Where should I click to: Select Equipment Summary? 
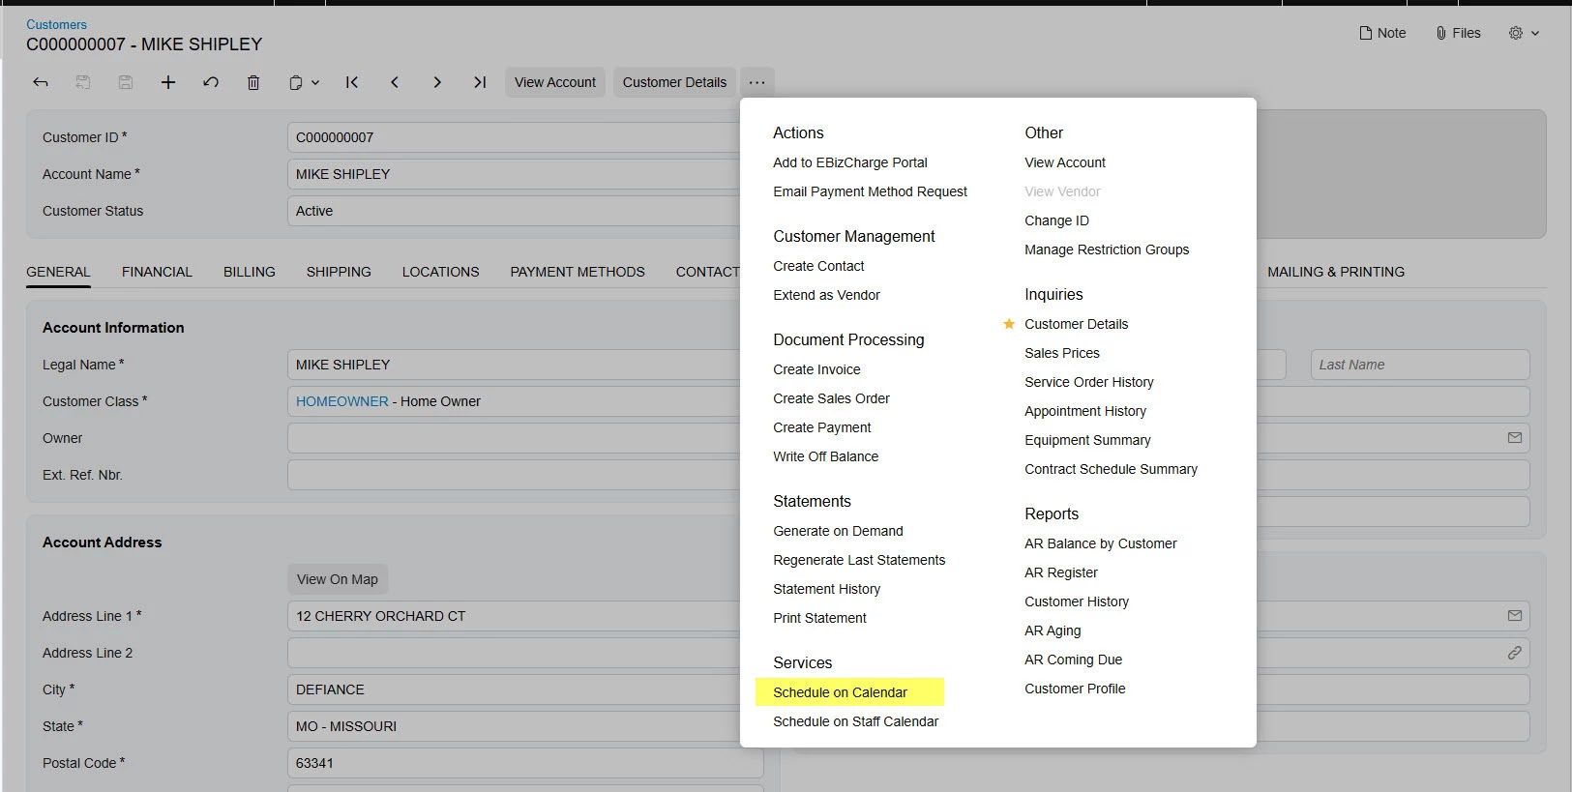[1087, 440]
